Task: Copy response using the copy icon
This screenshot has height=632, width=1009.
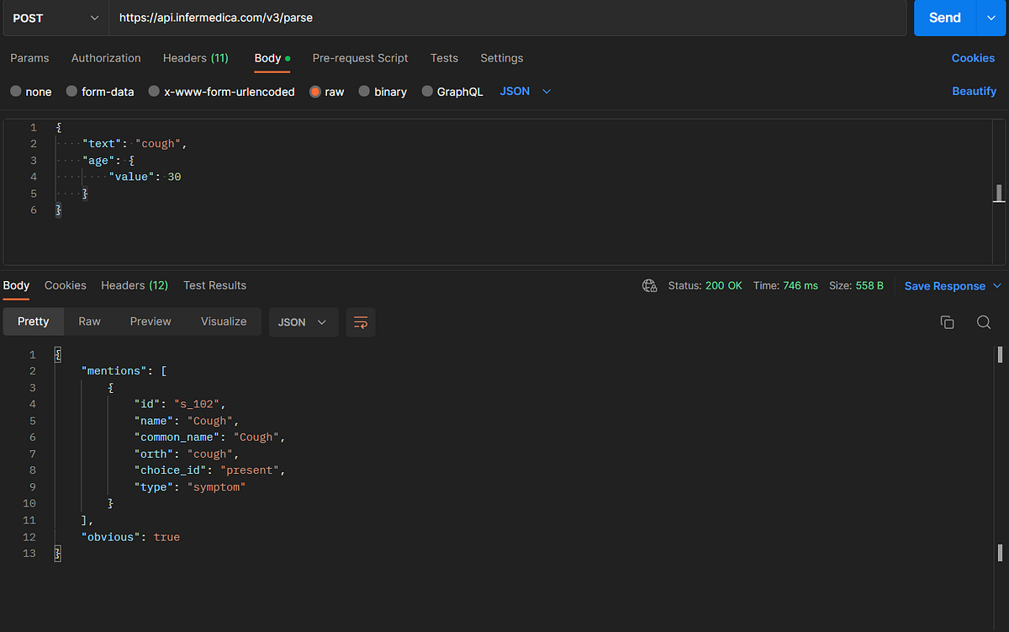Action: point(947,322)
